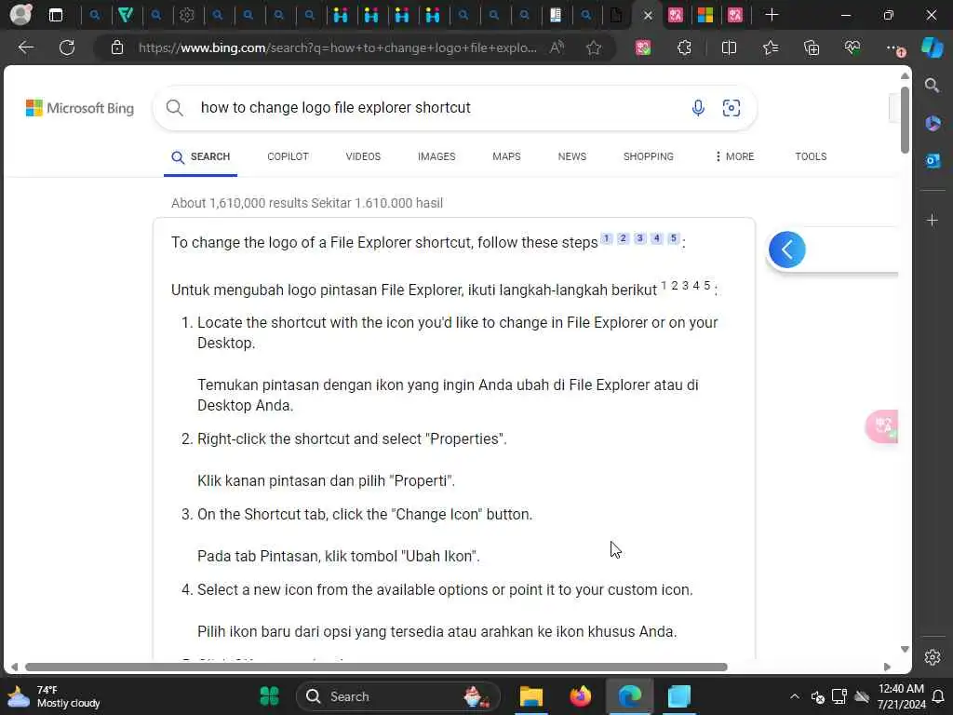Open sidebar settings gear
The width and height of the screenshot is (953, 715).
933,657
